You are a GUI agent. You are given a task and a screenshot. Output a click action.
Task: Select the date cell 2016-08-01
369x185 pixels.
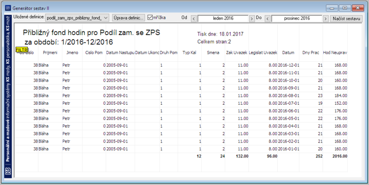click(289, 95)
